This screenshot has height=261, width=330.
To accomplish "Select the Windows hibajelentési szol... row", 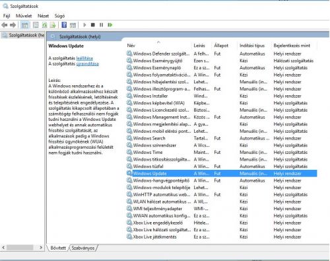I will tap(222, 82).
